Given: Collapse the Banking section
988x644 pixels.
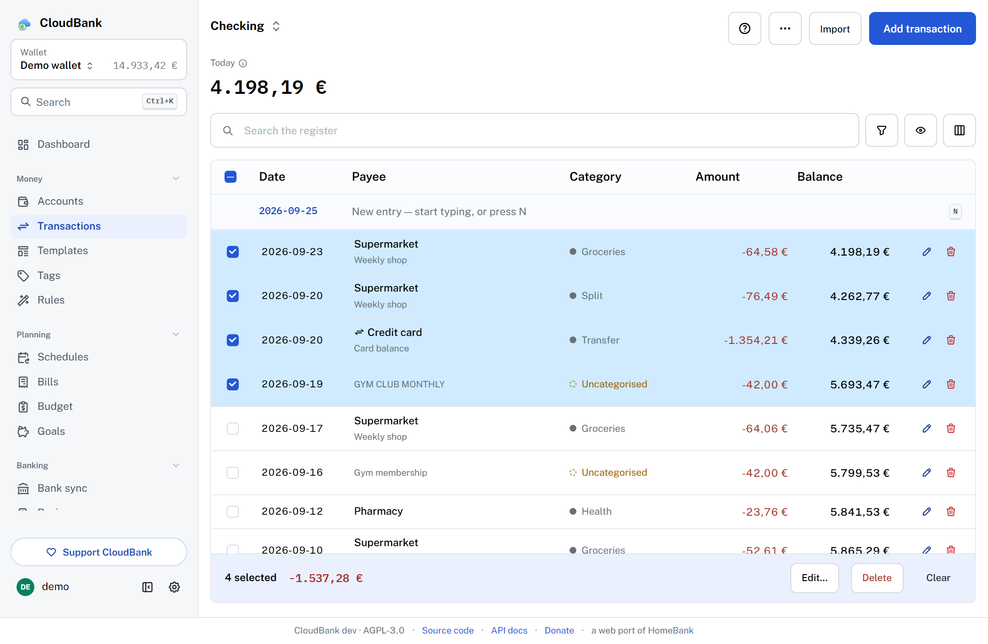Looking at the screenshot, I should pos(176,465).
